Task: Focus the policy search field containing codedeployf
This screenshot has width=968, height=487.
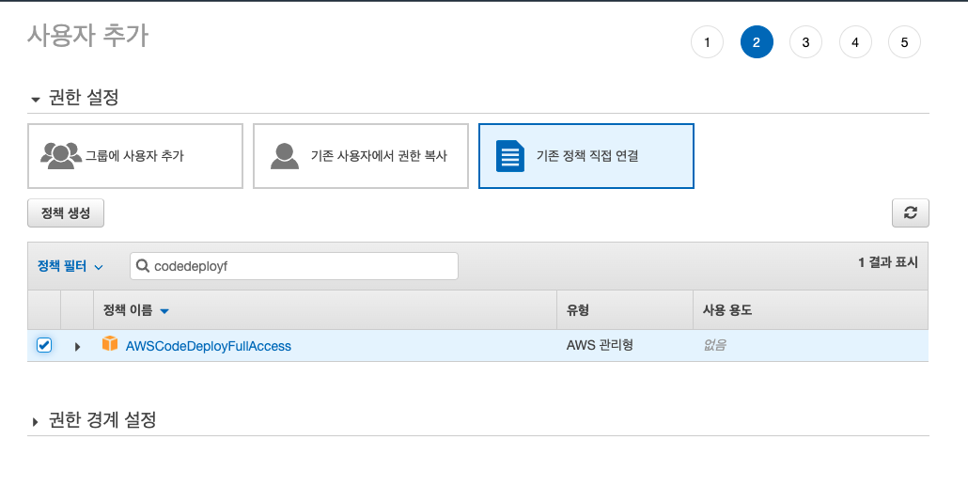Action: (294, 266)
